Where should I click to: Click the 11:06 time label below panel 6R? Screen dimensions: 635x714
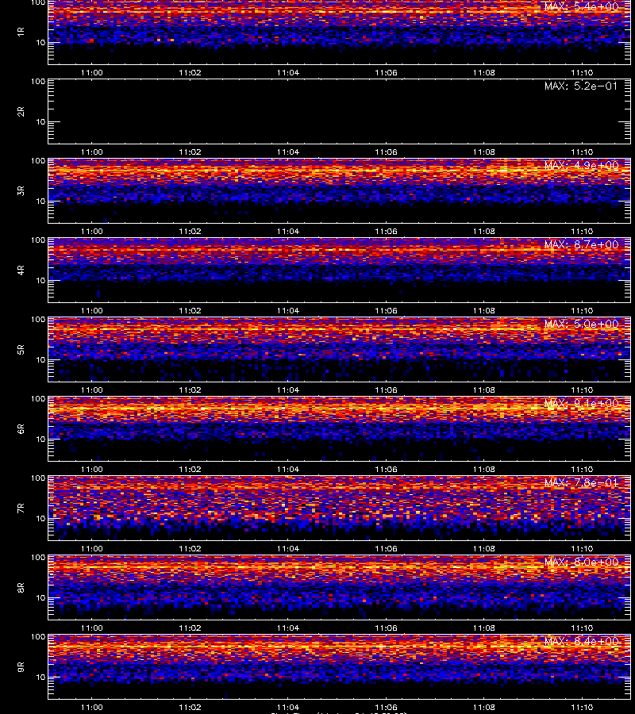click(386, 469)
